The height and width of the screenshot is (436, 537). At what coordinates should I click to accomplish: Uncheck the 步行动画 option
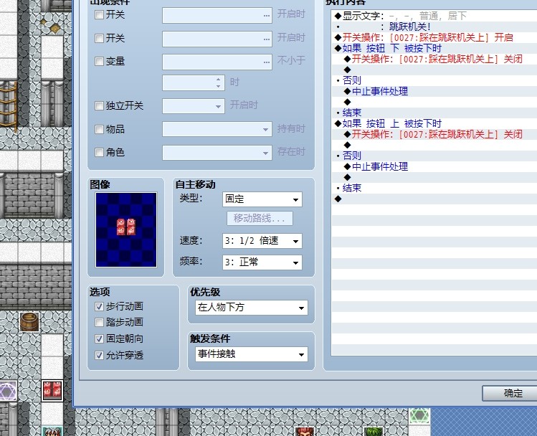click(99, 306)
